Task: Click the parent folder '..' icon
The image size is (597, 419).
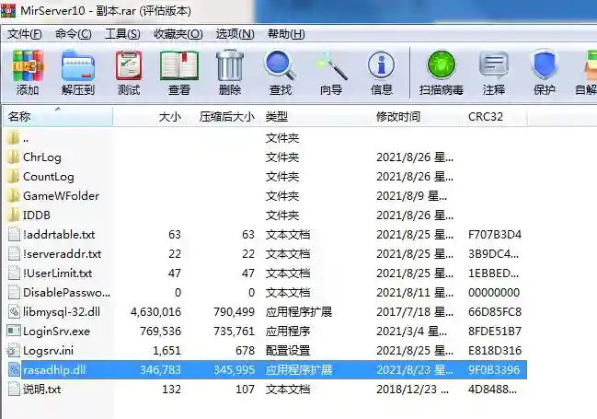Action: pos(13,137)
